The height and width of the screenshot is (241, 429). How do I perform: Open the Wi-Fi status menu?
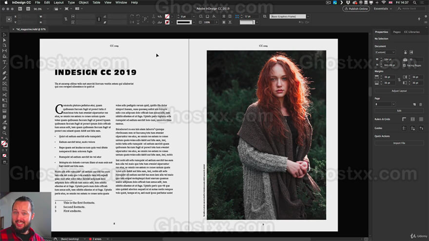click(384, 2)
